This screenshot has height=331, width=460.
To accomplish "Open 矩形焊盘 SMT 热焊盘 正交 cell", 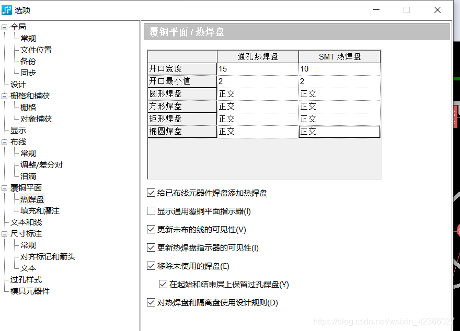I will tap(339, 119).
